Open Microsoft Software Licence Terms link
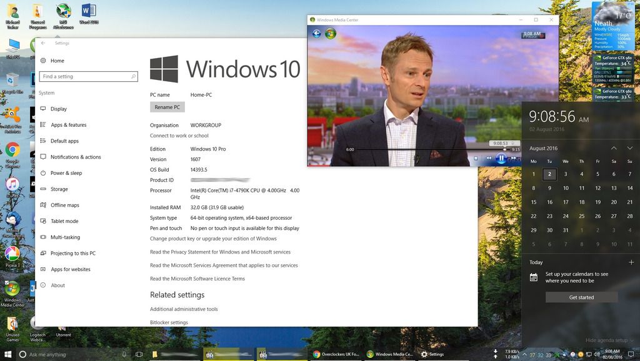Image resolution: width=640 pixels, height=361 pixels. point(197,279)
